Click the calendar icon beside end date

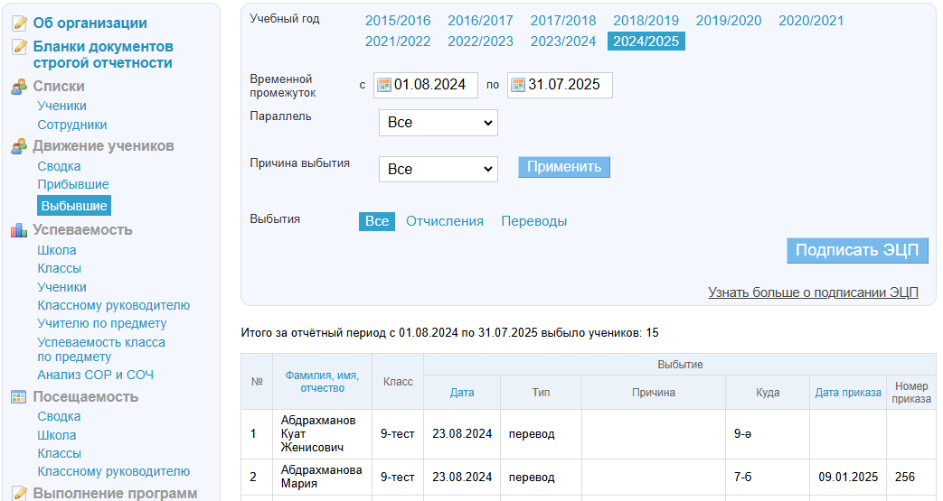(518, 85)
